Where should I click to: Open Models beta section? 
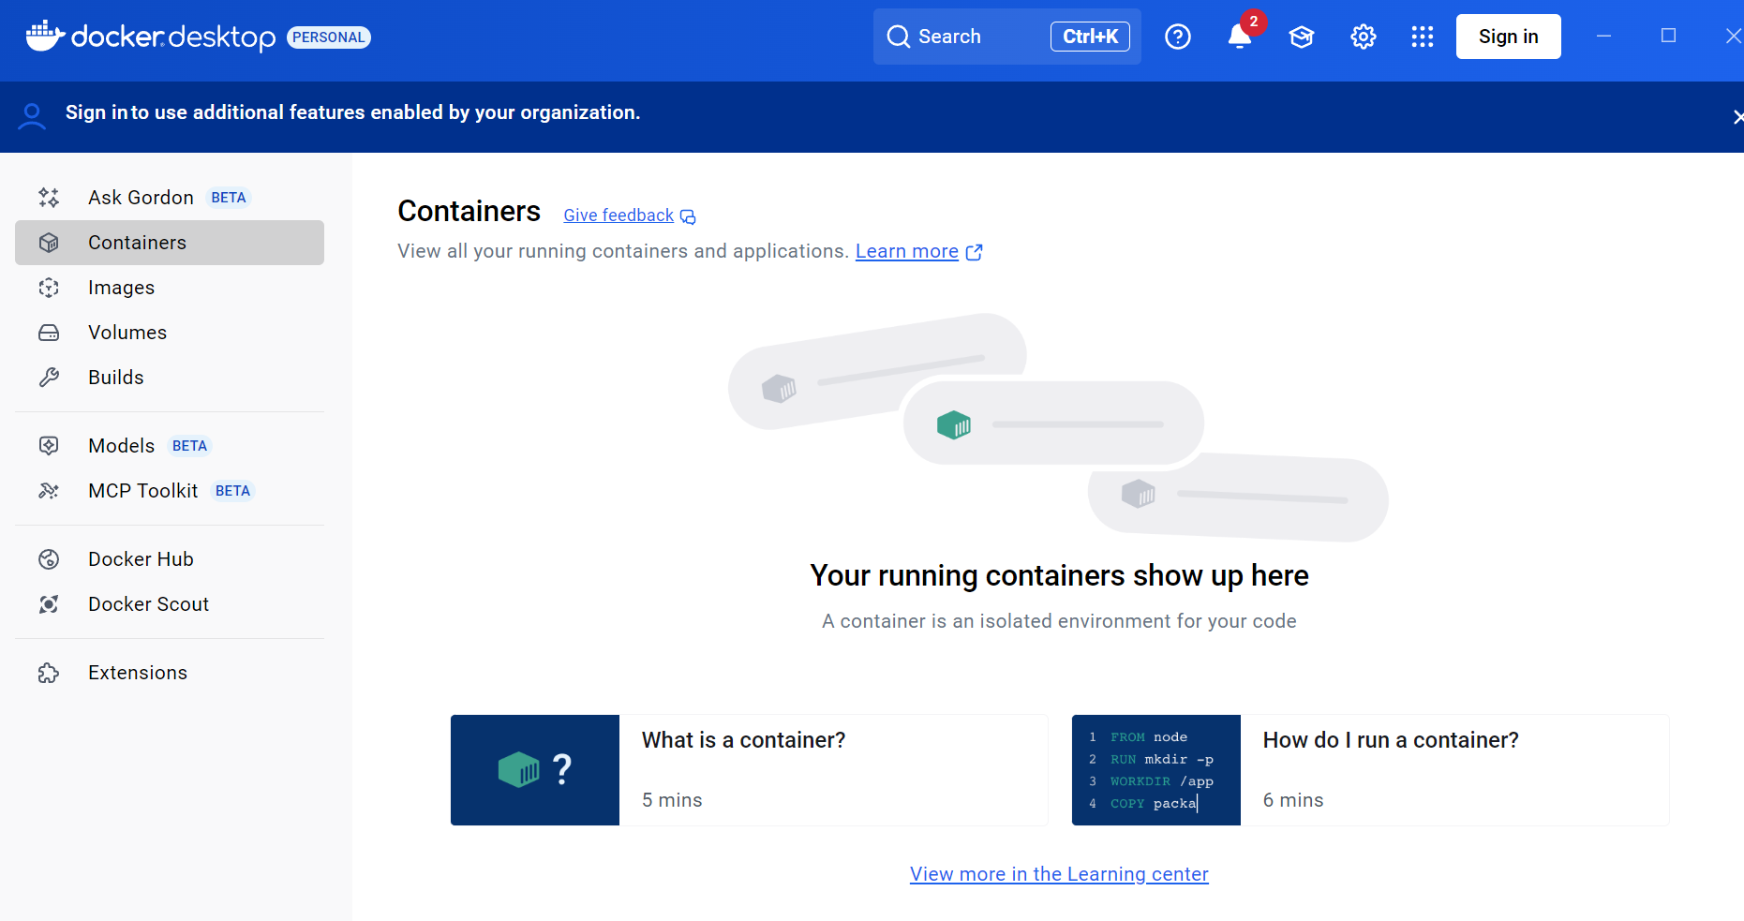point(170,446)
